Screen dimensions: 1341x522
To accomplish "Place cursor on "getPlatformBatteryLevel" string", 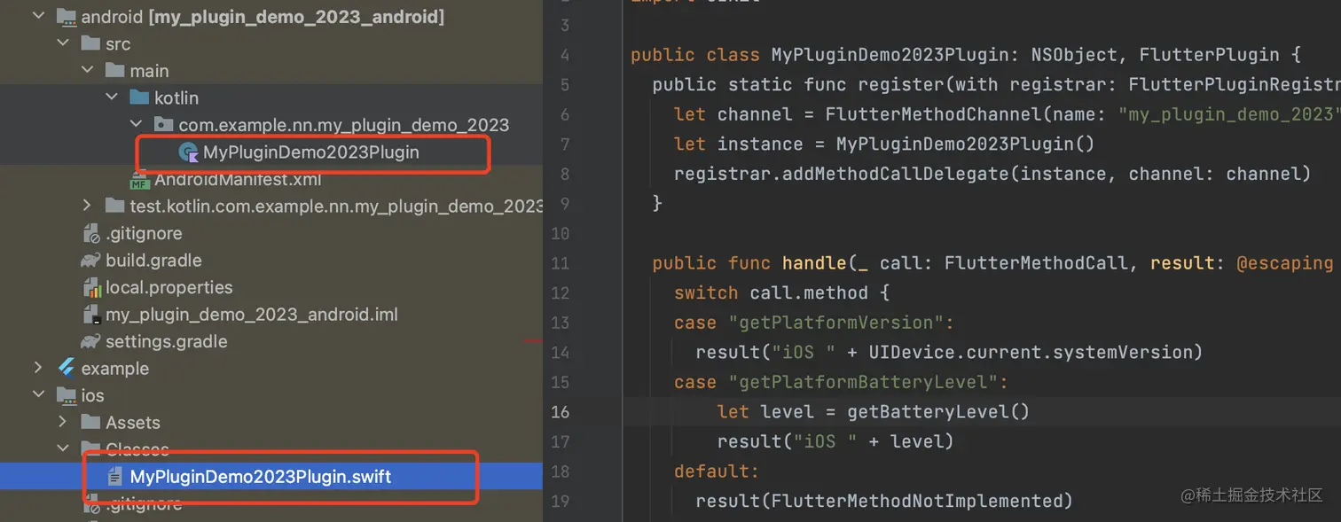I will pyautogui.click(x=862, y=382).
